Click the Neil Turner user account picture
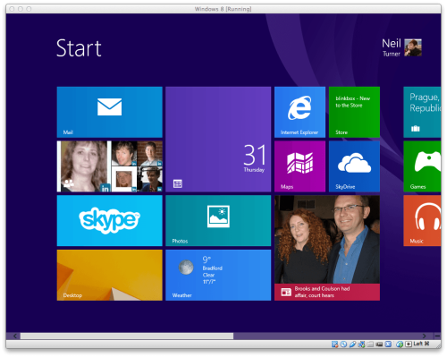Screen dimensions: 447x357 click(413, 47)
